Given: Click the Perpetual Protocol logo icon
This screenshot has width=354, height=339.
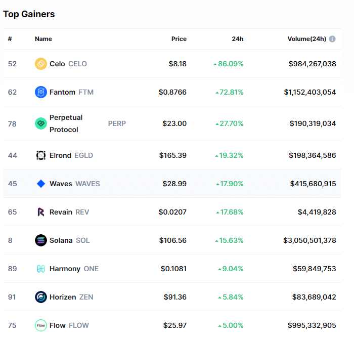Looking at the screenshot, I should click(41, 123).
